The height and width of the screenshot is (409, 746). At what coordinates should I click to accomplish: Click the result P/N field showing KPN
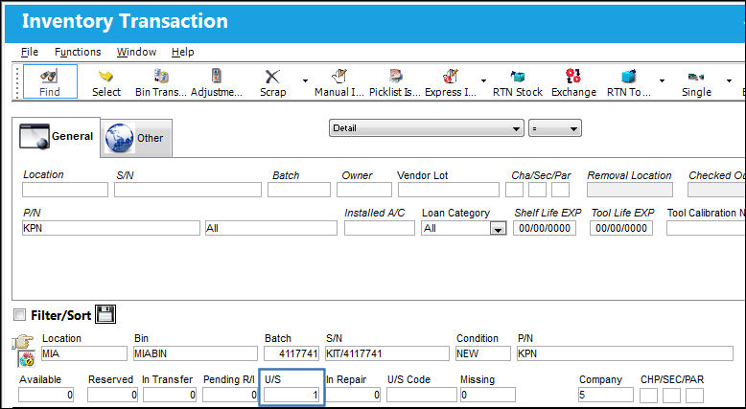coord(625,353)
